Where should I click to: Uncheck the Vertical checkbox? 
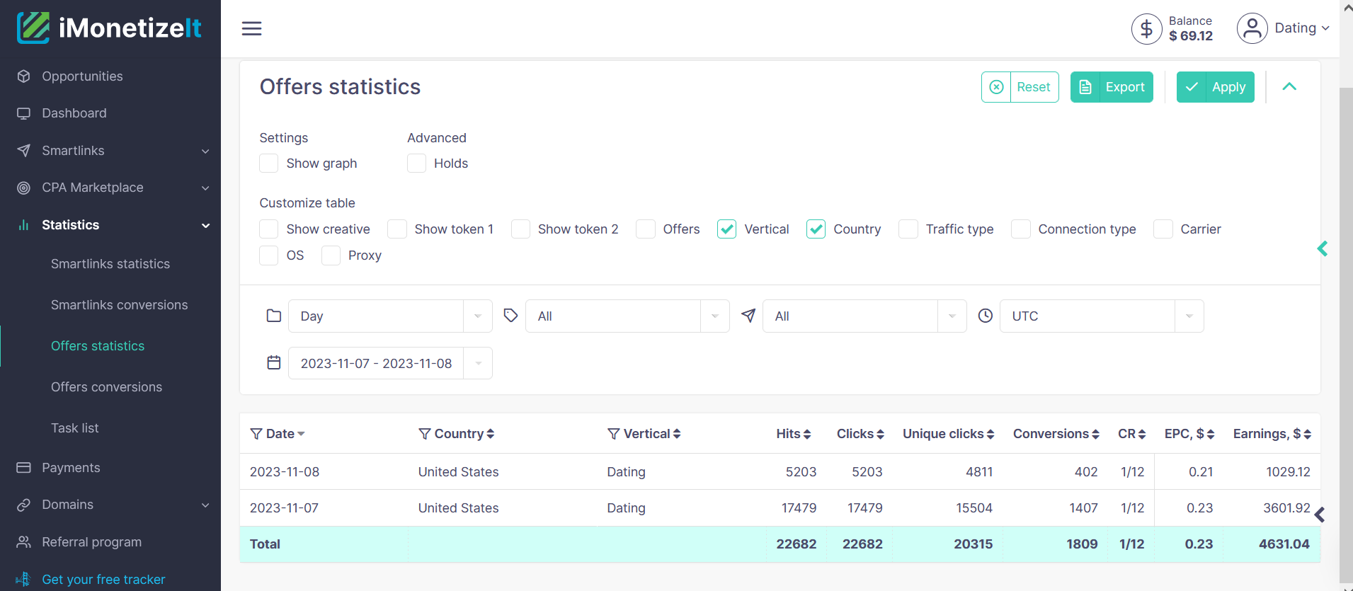click(726, 229)
